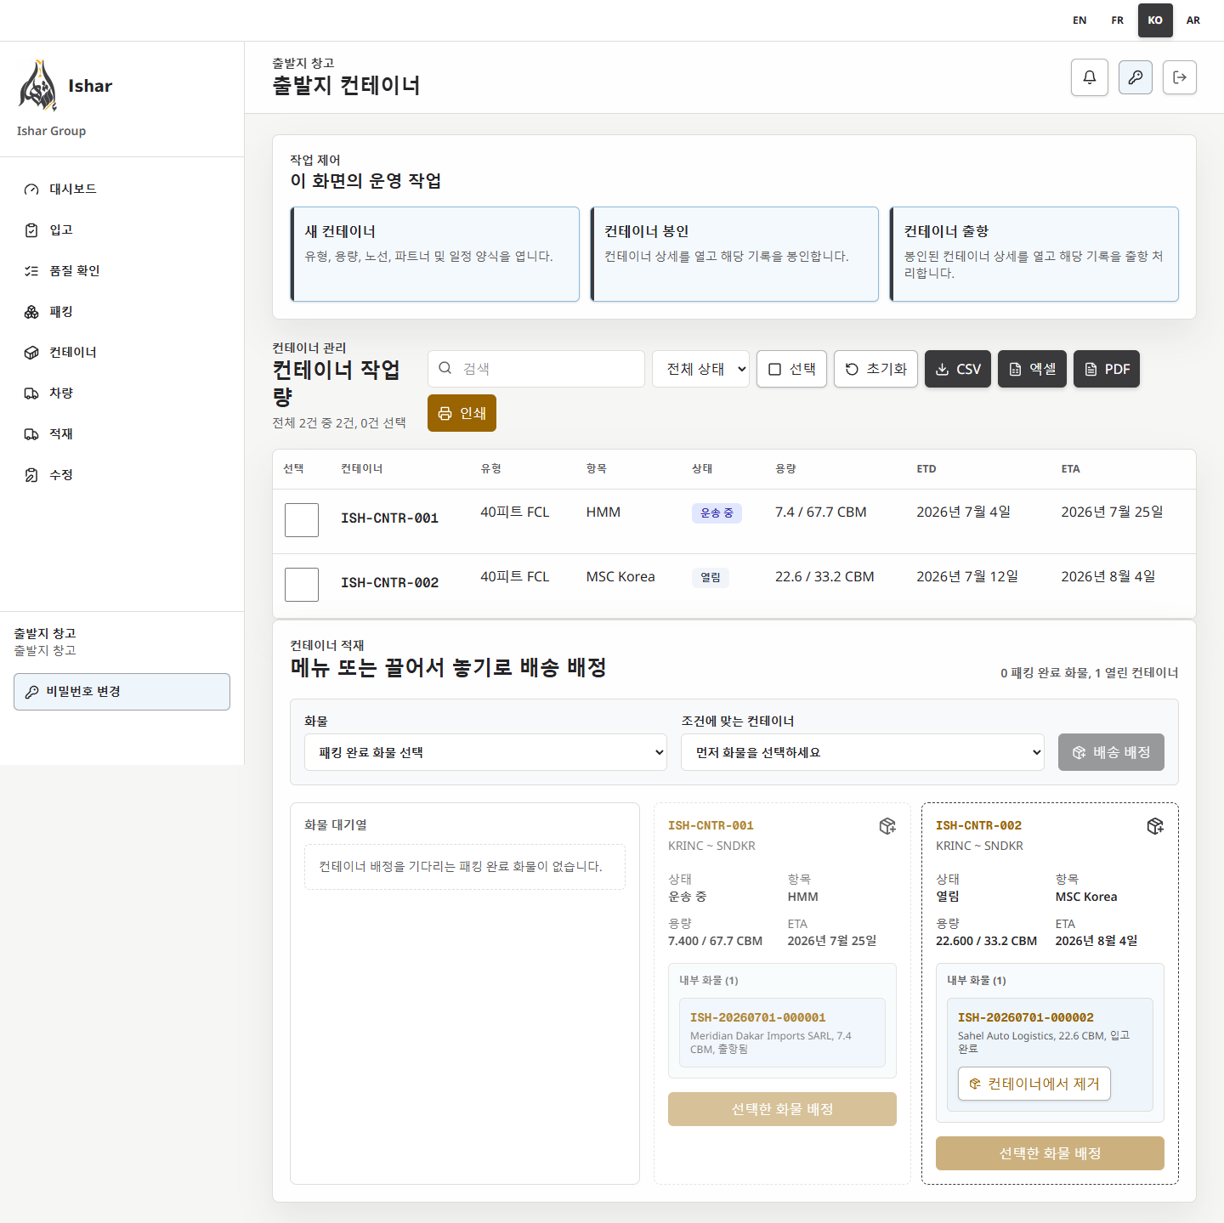Click the 컨테이너 봉인 action card
This screenshot has height=1223, width=1224.
pos(734,254)
